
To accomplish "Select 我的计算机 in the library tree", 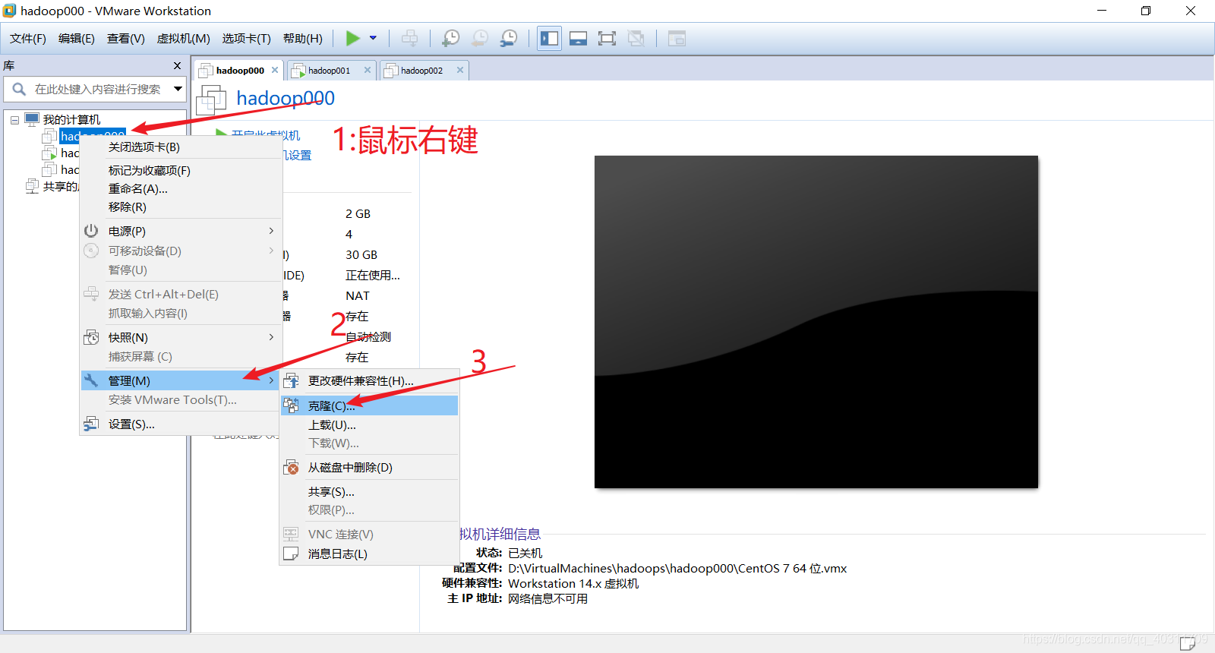I will 71,119.
